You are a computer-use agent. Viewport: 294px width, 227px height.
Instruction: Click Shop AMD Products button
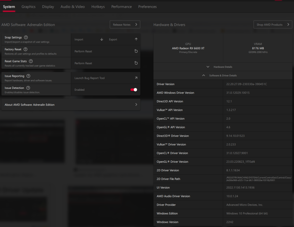pyautogui.click(x=273, y=25)
